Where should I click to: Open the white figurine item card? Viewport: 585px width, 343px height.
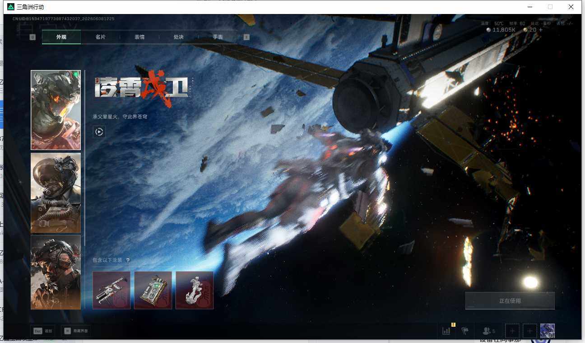pyautogui.click(x=195, y=290)
